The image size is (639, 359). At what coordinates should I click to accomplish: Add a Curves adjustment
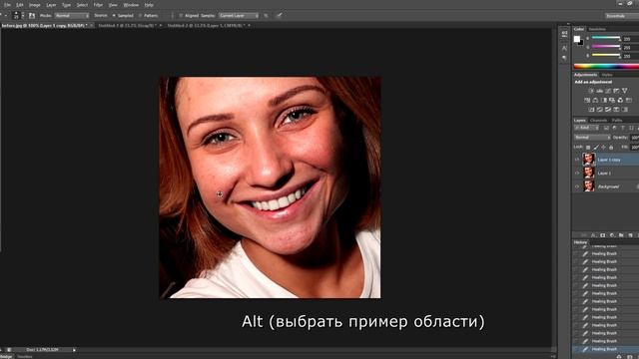click(x=608, y=91)
